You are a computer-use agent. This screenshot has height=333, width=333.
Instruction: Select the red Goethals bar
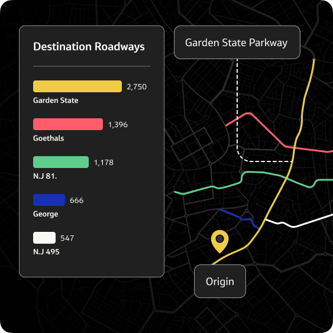pyautogui.click(x=68, y=124)
